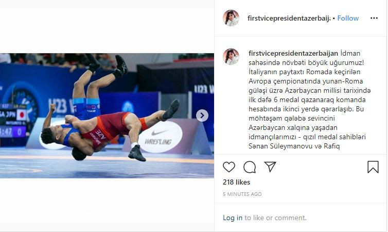The image size is (388, 232).
Task: Click the Nike Wrestling sign in photo
Action: [161, 137]
